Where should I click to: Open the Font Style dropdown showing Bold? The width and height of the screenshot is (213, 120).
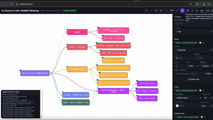point(206,106)
